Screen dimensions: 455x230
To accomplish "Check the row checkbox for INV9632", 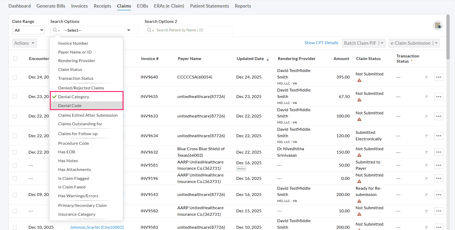I will coord(15,152).
